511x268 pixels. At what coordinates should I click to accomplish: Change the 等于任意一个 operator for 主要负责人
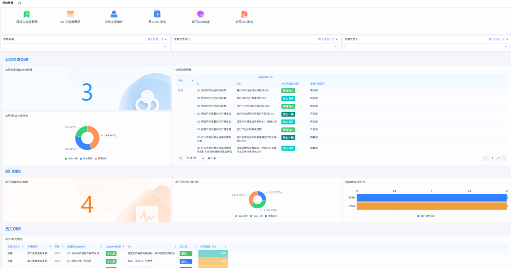tap(498, 39)
